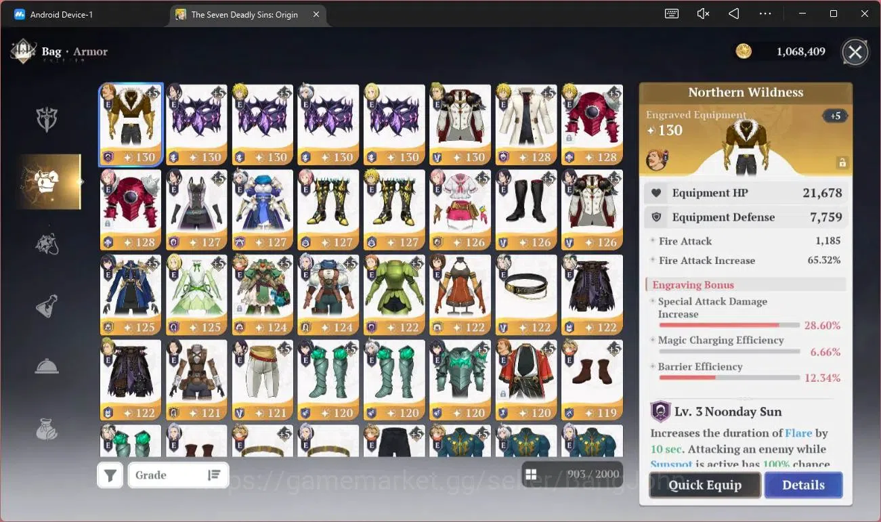
Task: Select the black dress armor 127
Action: click(x=196, y=210)
